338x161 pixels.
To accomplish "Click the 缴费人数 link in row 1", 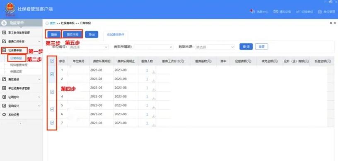I will (147, 70).
